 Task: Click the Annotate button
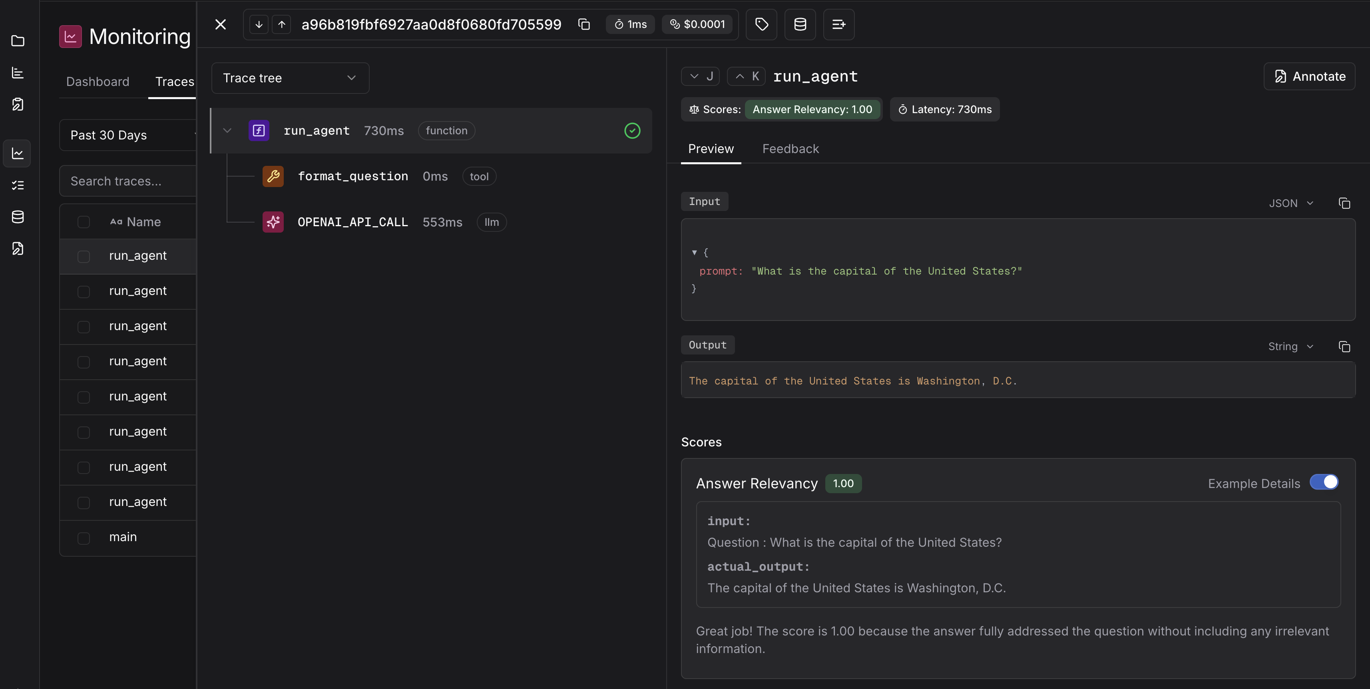click(x=1309, y=77)
